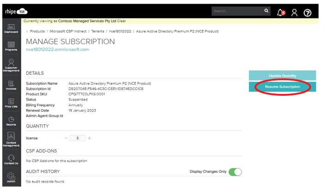
Task: Open Customer Management in sidebar
Action: tap(11, 65)
